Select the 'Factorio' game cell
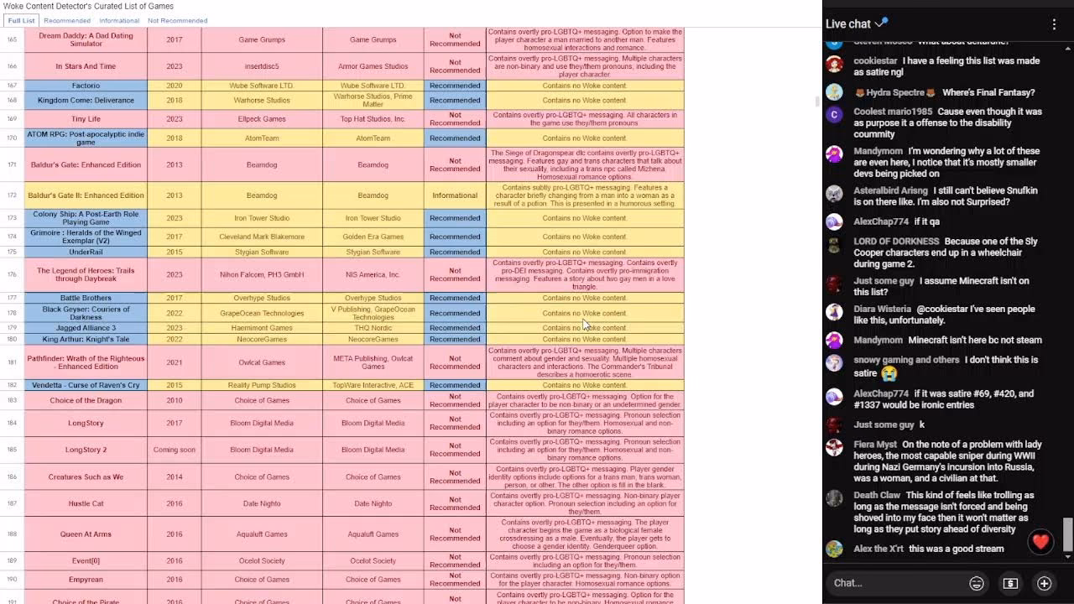Viewport: 1074px width, 604px height. pyautogui.click(x=86, y=86)
